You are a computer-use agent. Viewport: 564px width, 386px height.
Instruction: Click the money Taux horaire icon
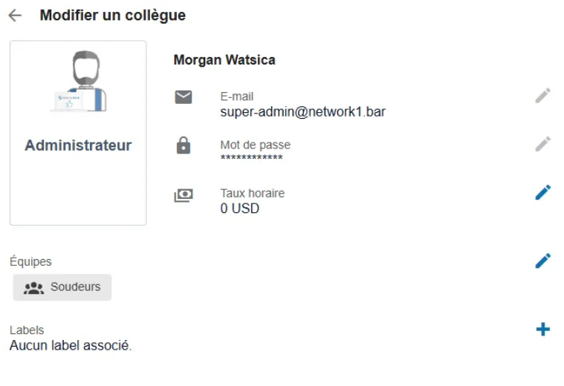point(184,195)
